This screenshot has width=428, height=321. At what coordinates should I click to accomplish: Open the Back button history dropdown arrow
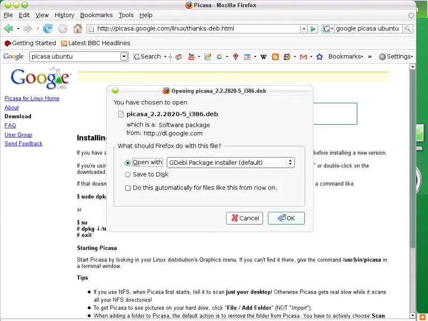(18, 28)
